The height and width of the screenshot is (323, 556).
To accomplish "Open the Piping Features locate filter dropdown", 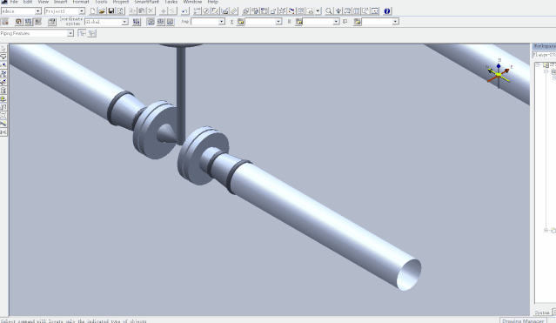I will [70, 33].
